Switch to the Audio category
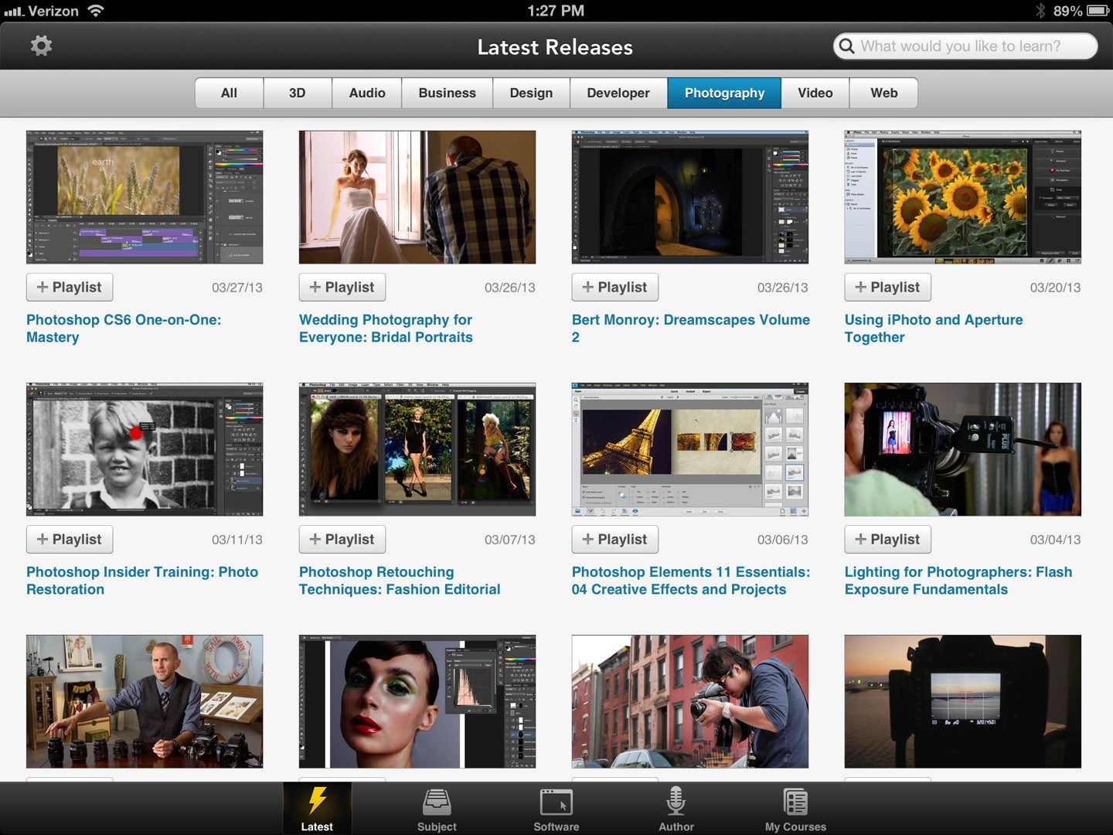Image resolution: width=1113 pixels, height=835 pixels. point(367,93)
